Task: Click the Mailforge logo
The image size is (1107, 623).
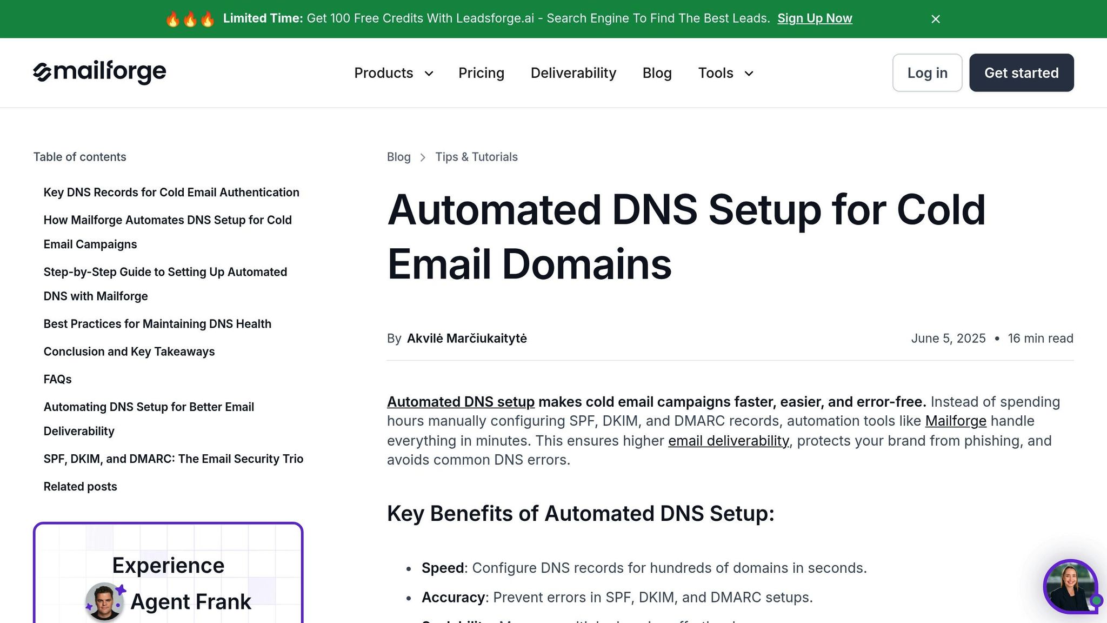Action: [x=99, y=72]
